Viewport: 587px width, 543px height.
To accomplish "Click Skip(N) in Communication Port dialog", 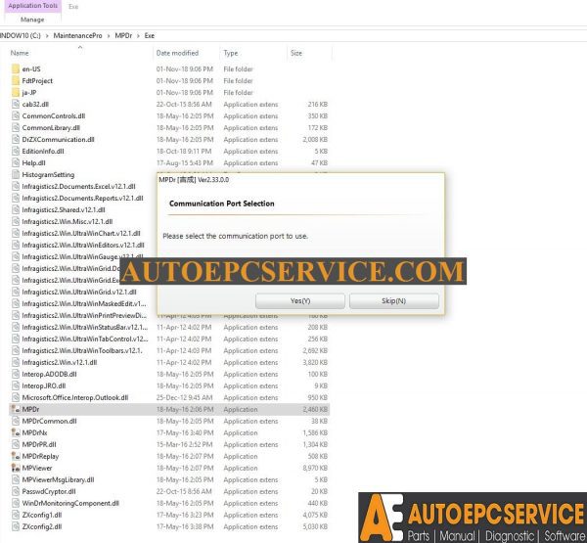I will (394, 301).
